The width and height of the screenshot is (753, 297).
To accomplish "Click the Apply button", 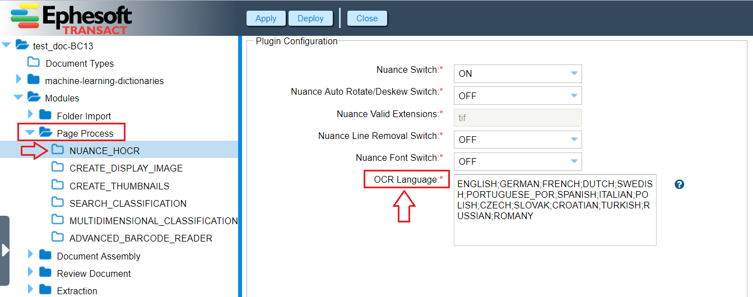I will click(x=266, y=18).
